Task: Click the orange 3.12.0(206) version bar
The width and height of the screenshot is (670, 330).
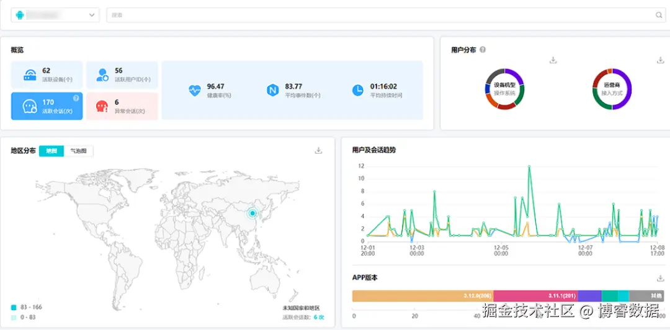Action: (x=422, y=296)
